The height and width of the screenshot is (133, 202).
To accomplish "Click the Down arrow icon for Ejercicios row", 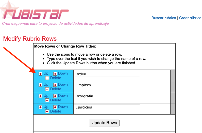I will point(55,107).
